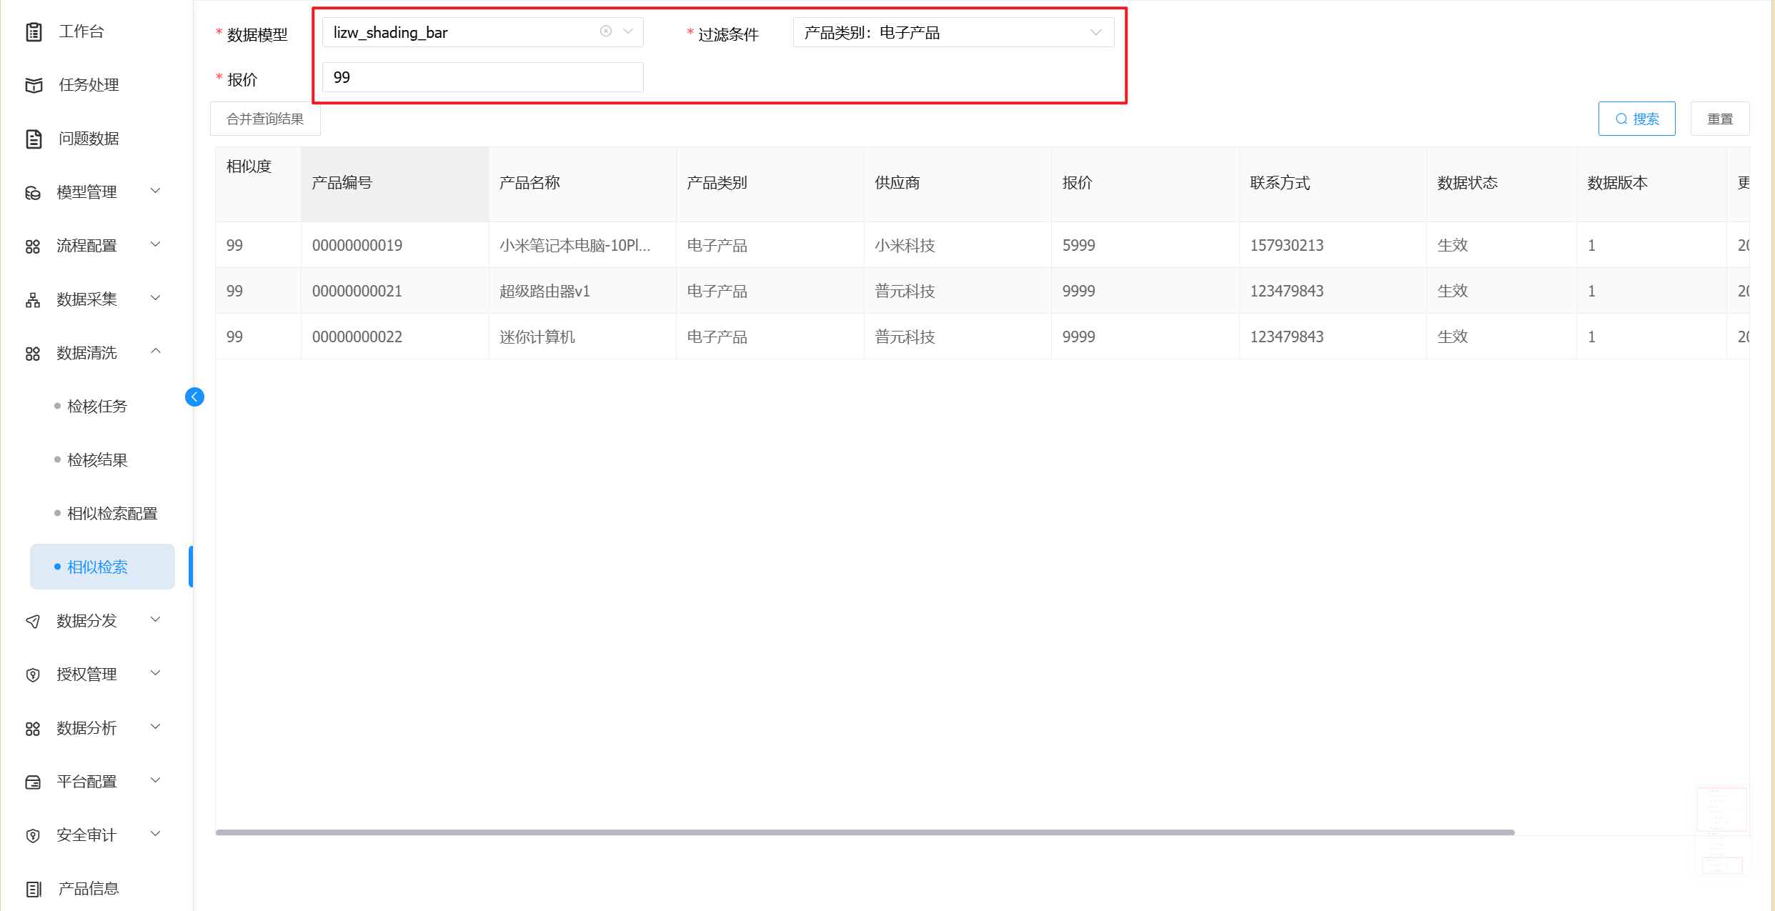Click the 问题数据 document icon
This screenshot has height=911, width=1775.
(x=34, y=139)
